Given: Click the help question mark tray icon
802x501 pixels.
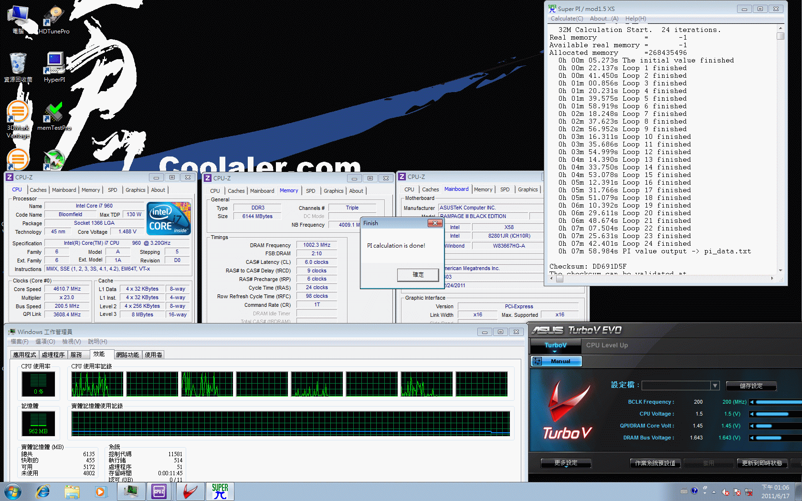Looking at the screenshot, I should (695, 491).
